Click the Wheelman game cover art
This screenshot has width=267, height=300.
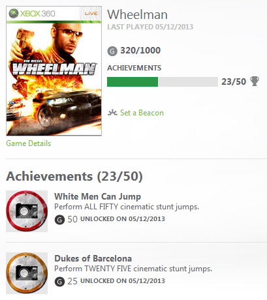click(54, 71)
